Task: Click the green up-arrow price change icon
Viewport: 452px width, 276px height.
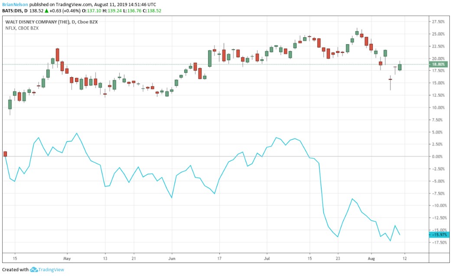Action: pyautogui.click(x=46, y=10)
